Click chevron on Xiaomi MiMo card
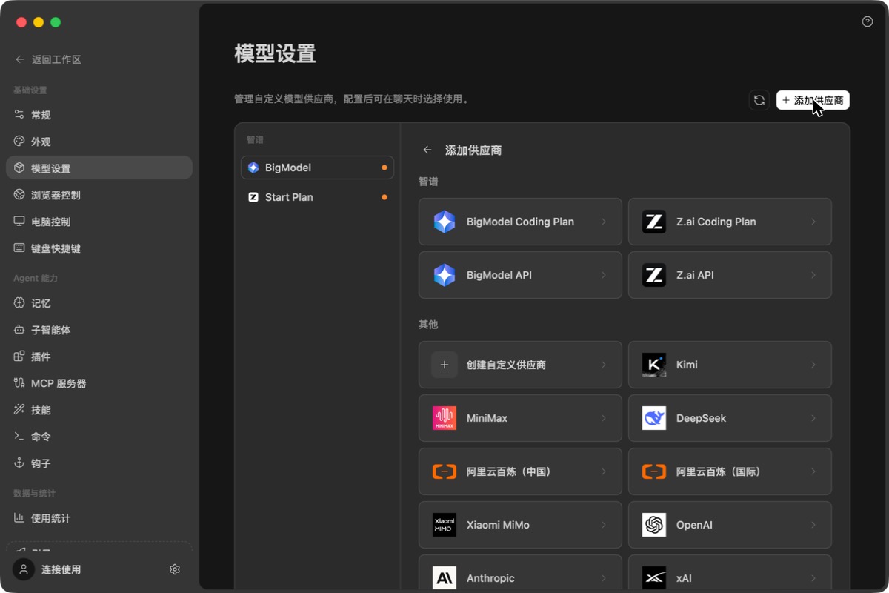This screenshot has width=889, height=593. point(604,525)
